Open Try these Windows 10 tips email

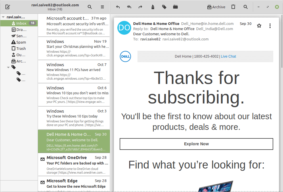74,118
